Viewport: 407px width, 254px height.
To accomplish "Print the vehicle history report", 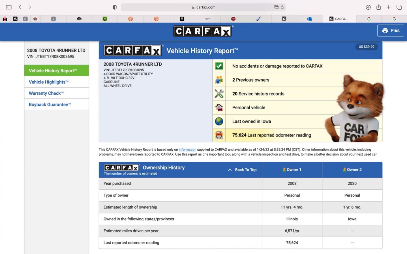I will pos(390,31).
